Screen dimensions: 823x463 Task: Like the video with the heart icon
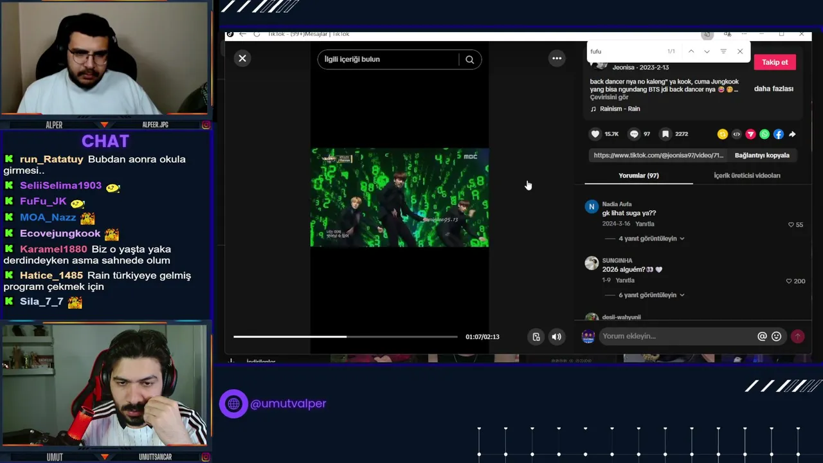595,134
